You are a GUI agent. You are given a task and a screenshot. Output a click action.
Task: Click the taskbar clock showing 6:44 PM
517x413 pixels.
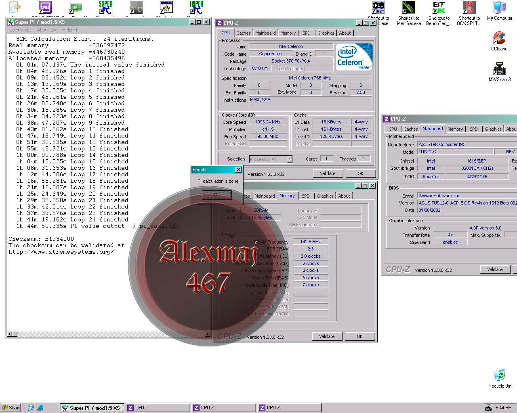point(503,408)
